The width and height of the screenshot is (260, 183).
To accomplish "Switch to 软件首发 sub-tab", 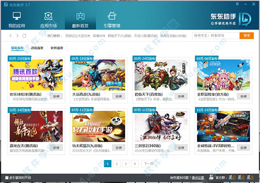I will (x=57, y=48).
